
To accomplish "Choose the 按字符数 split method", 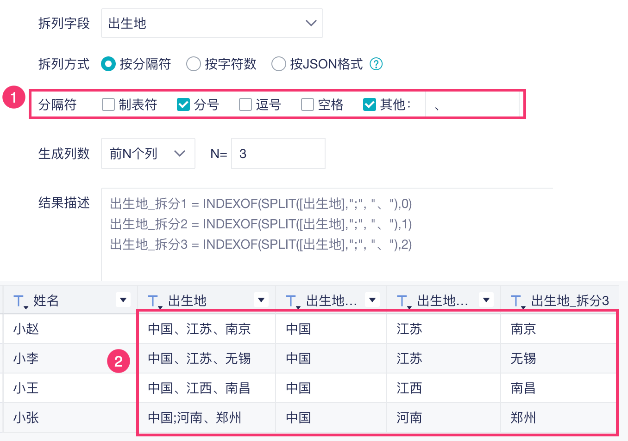I will (194, 64).
